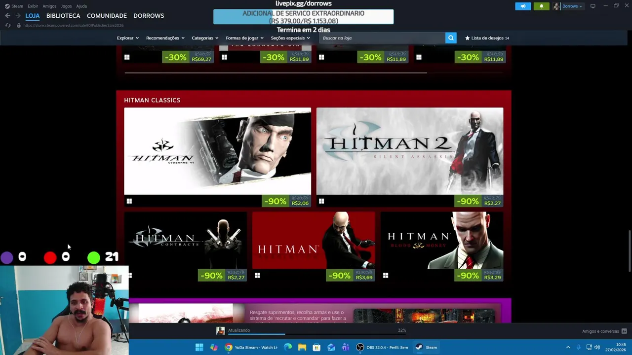
Task: Open the Hitman Codename 47 banner
Action: pyautogui.click(x=218, y=151)
